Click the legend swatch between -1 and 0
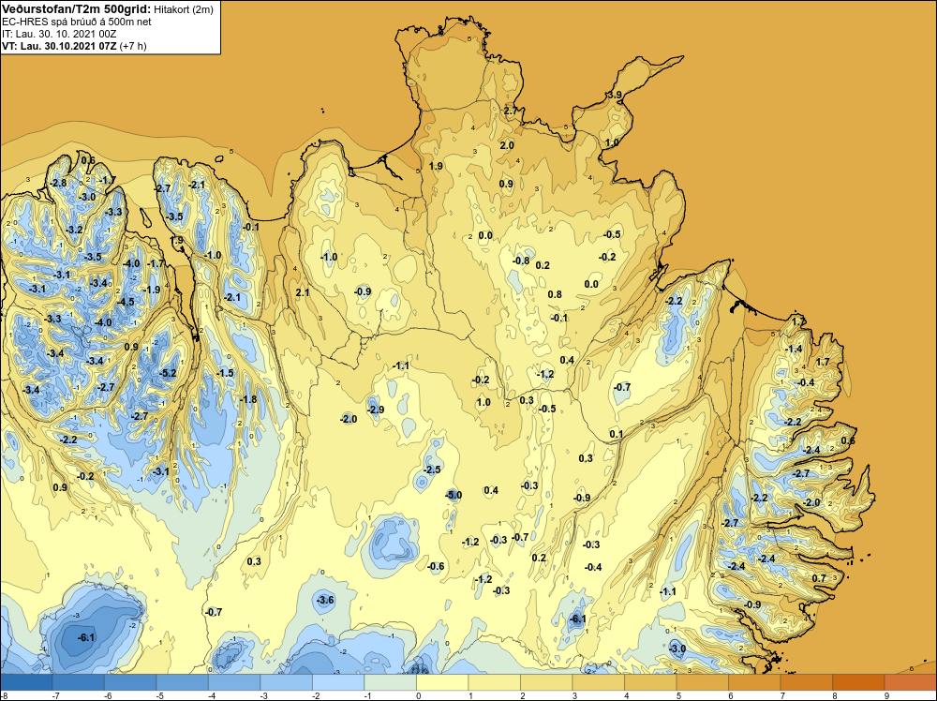Viewport: 937px width, 701px height. (x=390, y=682)
